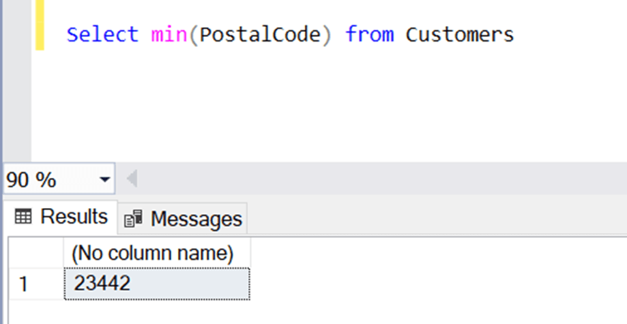627x324 pixels.
Task: Open the Messages tab
Action: [x=183, y=219]
